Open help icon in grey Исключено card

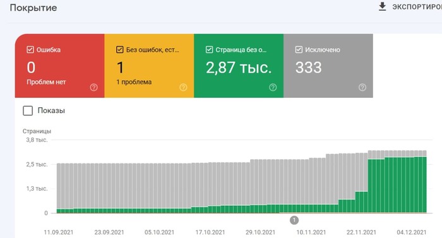click(362, 87)
